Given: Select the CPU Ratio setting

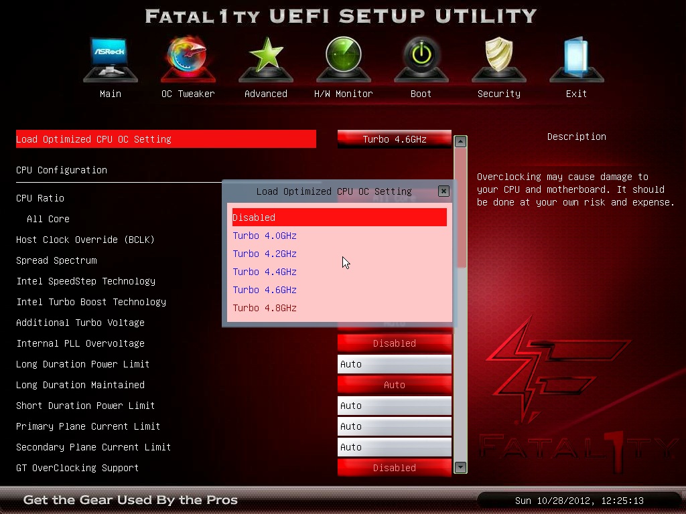Looking at the screenshot, I should 40,198.
